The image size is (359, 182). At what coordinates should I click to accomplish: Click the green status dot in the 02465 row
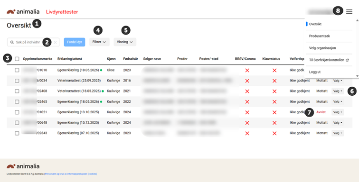pyautogui.click(x=101, y=102)
